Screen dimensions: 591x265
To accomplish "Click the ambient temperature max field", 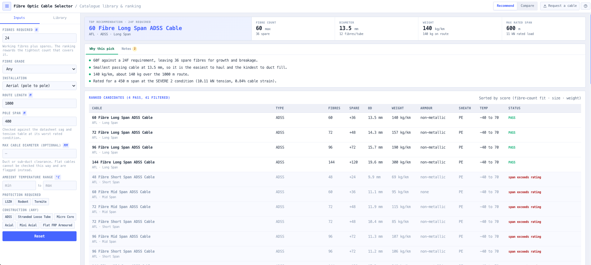I will 60,185.
